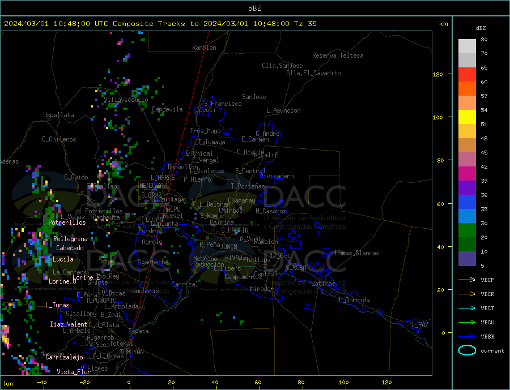Image resolution: width=510 pixels, height=390 pixels.
Task: Click the green VBCU arrow in the legend
Action: (467, 323)
